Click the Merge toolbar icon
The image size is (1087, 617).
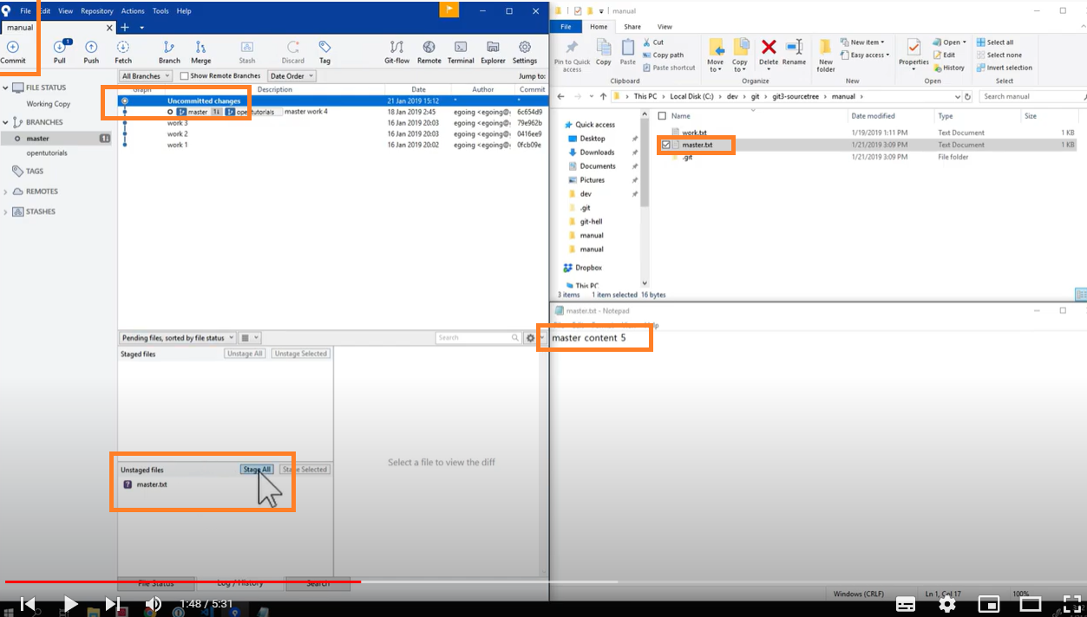[200, 47]
